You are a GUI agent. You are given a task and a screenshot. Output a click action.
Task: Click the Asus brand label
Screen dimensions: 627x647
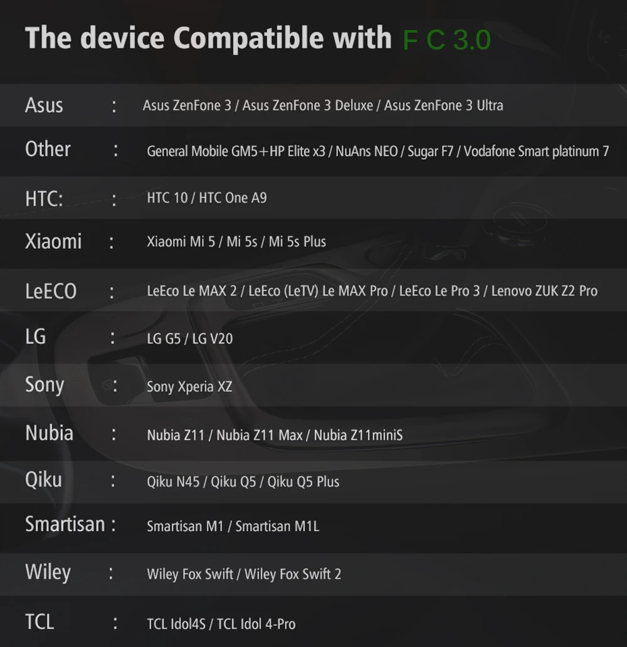click(44, 105)
